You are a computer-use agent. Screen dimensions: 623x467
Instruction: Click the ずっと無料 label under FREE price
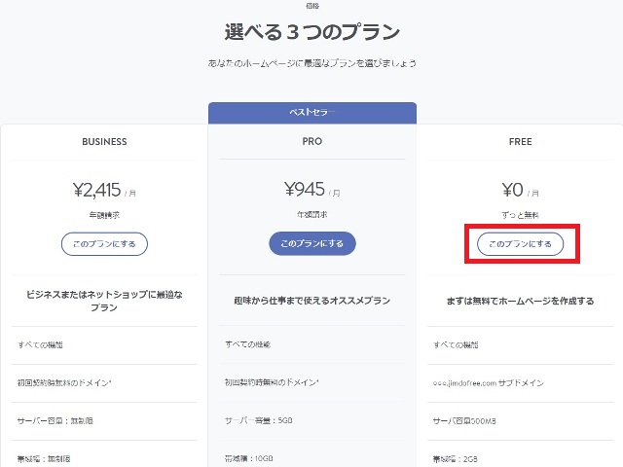520,213
